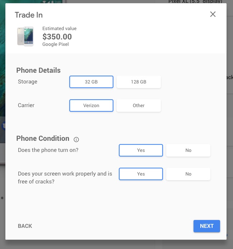The height and width of the screenshot is (249, 233).
Task: Go to previous step with BACK
Action: (25, 226)
